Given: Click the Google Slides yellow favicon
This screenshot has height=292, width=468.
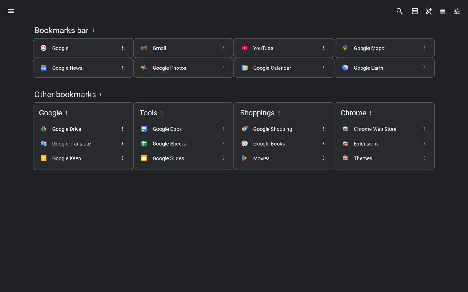Looking at the screenshot, I should click(144, 158).
